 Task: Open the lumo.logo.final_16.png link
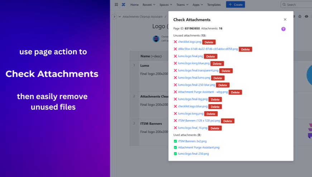193,128
